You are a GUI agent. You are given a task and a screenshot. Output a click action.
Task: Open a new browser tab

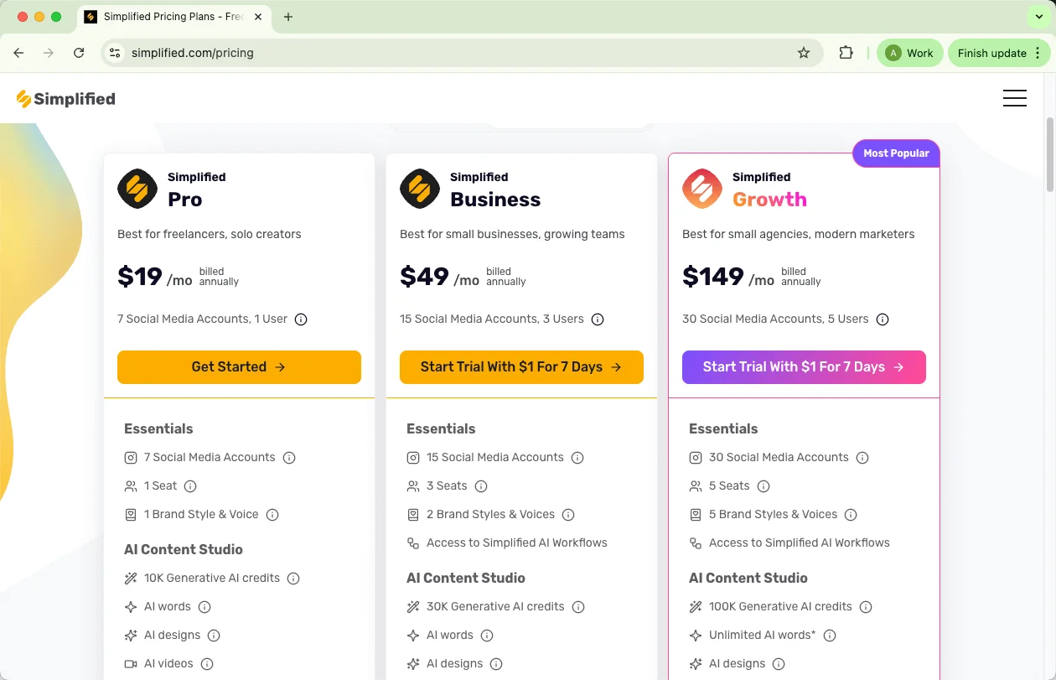288,17
